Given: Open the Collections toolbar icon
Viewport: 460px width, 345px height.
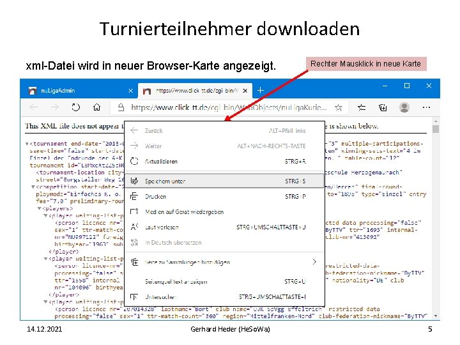Looking at the screenshot, I should [383, 108].
